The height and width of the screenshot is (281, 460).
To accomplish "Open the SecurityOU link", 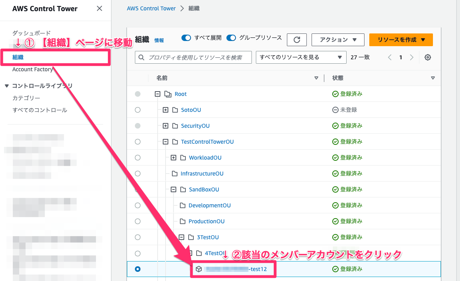I will tap(195, 125).
